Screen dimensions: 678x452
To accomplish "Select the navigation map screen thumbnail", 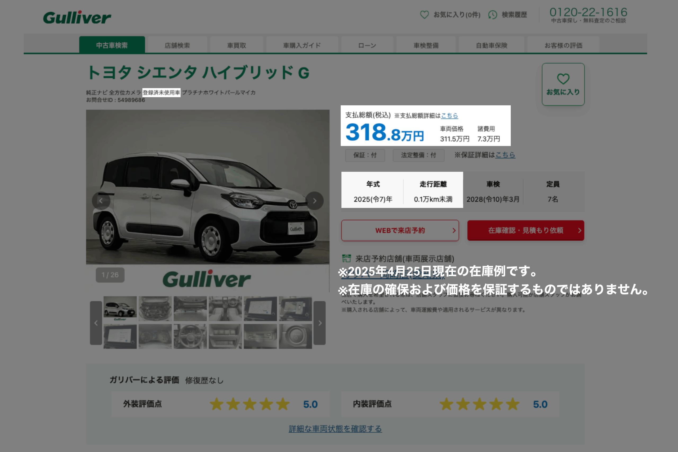I will (260, 308).
